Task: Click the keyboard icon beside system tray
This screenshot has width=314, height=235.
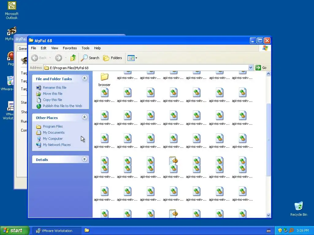Action: pos(269,231)
